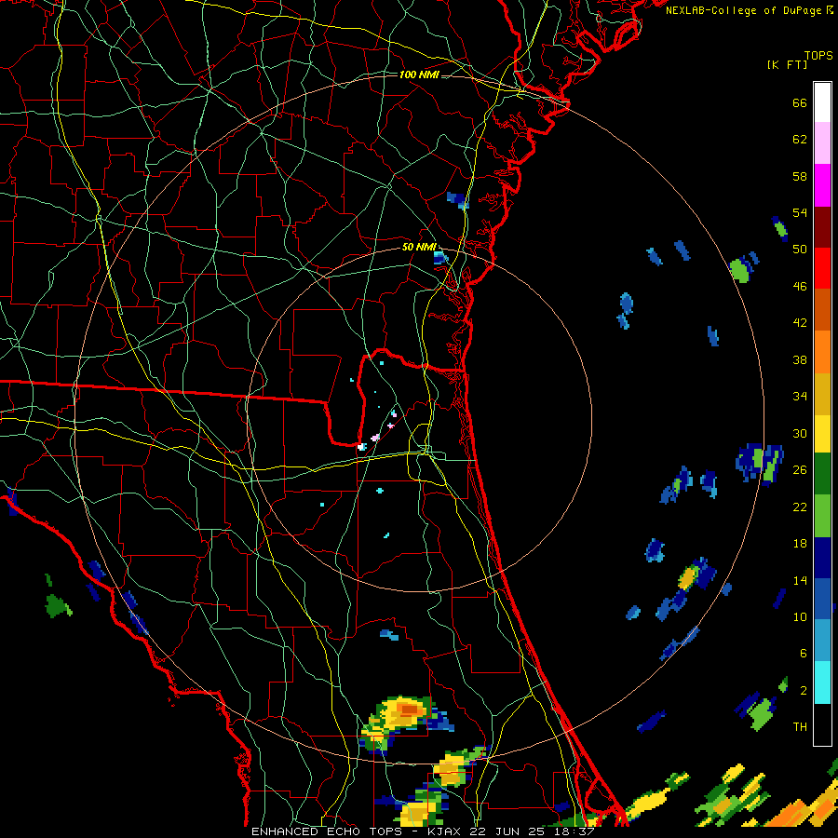This screenshot has height=838, width=838.
Task: Click the dark red (maroon) legend swatch
Action: [822, 226]
